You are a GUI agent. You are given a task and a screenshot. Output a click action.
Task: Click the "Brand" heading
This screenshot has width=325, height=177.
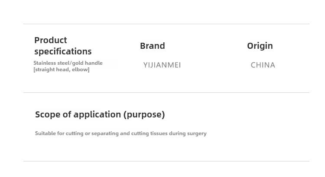click(x=153, y=46)
